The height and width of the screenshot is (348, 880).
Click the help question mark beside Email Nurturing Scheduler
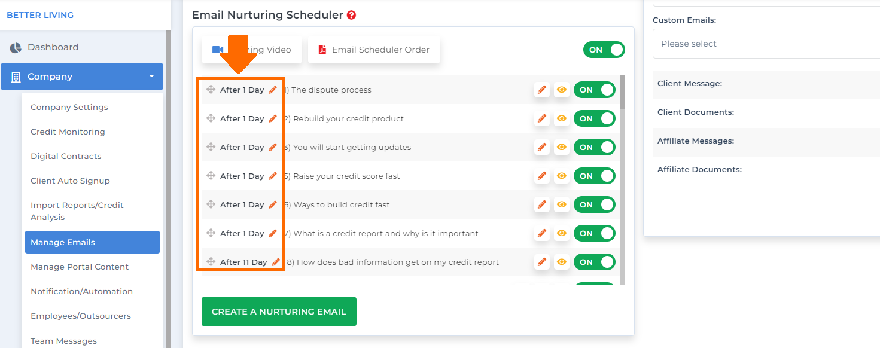pos(352,15)
